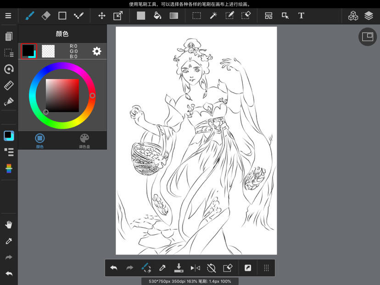This screenshot has height=285, width=380.
Task: Toggle the navigator preview window button
Action: tap(368, 37)
